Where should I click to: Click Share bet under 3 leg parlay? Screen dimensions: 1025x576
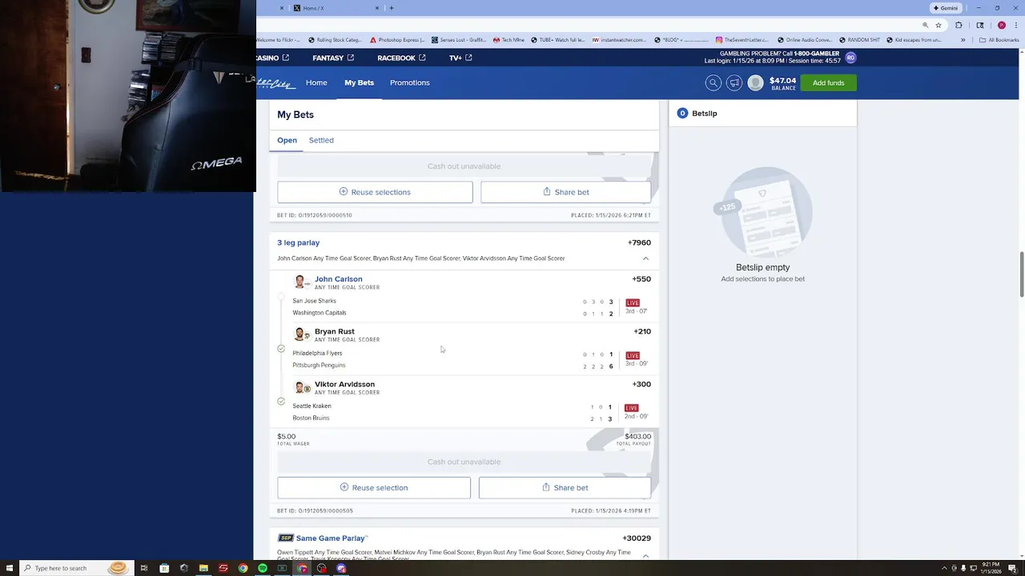[x=565, y=487]
